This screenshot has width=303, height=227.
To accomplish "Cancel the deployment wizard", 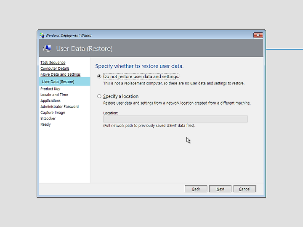I will pos(245,189).
